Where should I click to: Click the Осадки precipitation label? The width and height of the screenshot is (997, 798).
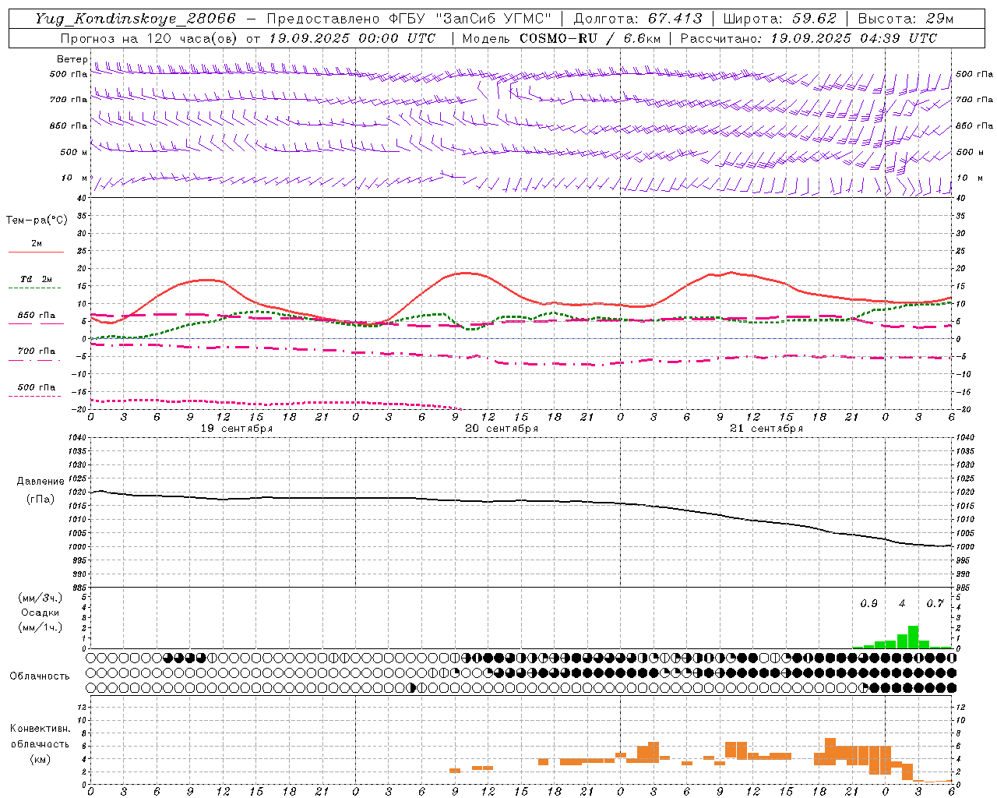click(x=41, y=613)
